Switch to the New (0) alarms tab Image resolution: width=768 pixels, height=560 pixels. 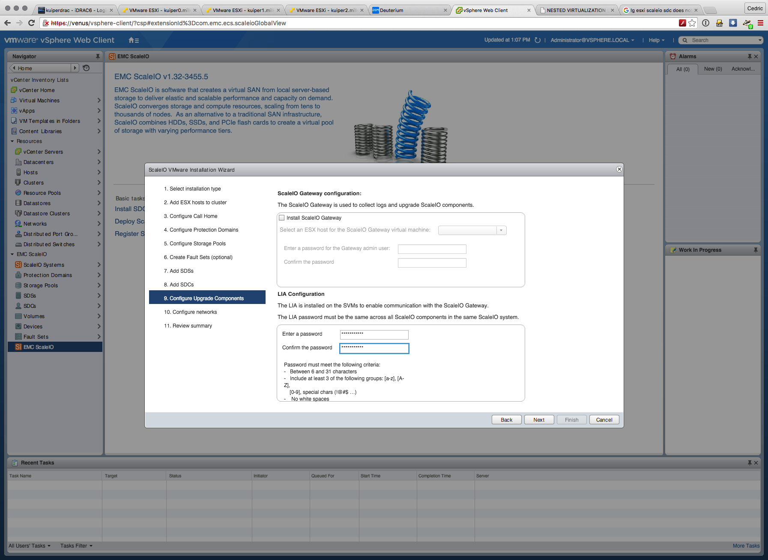[x=713, y=69]
